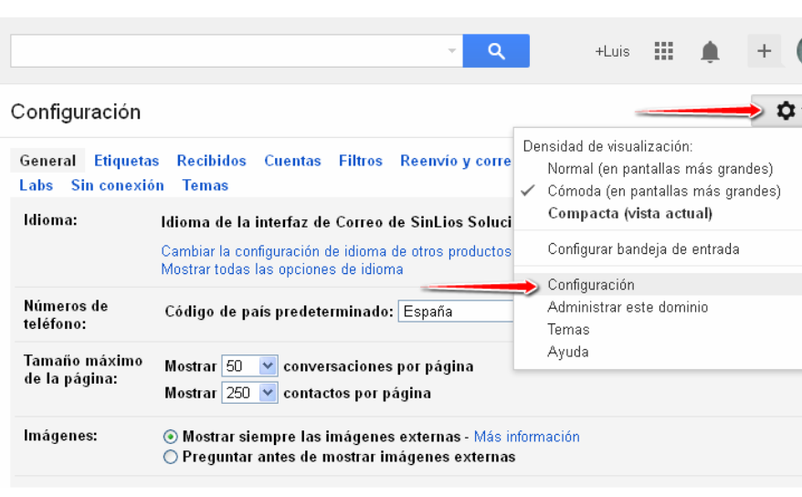Select always show external images option
802x497 pixels.
point(170,437)
